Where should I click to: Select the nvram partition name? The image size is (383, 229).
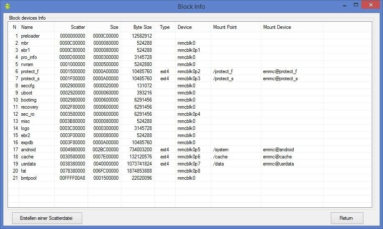pos(27,64)
